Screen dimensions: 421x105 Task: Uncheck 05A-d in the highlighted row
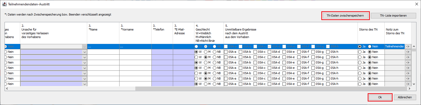click(x=269, y=46)
